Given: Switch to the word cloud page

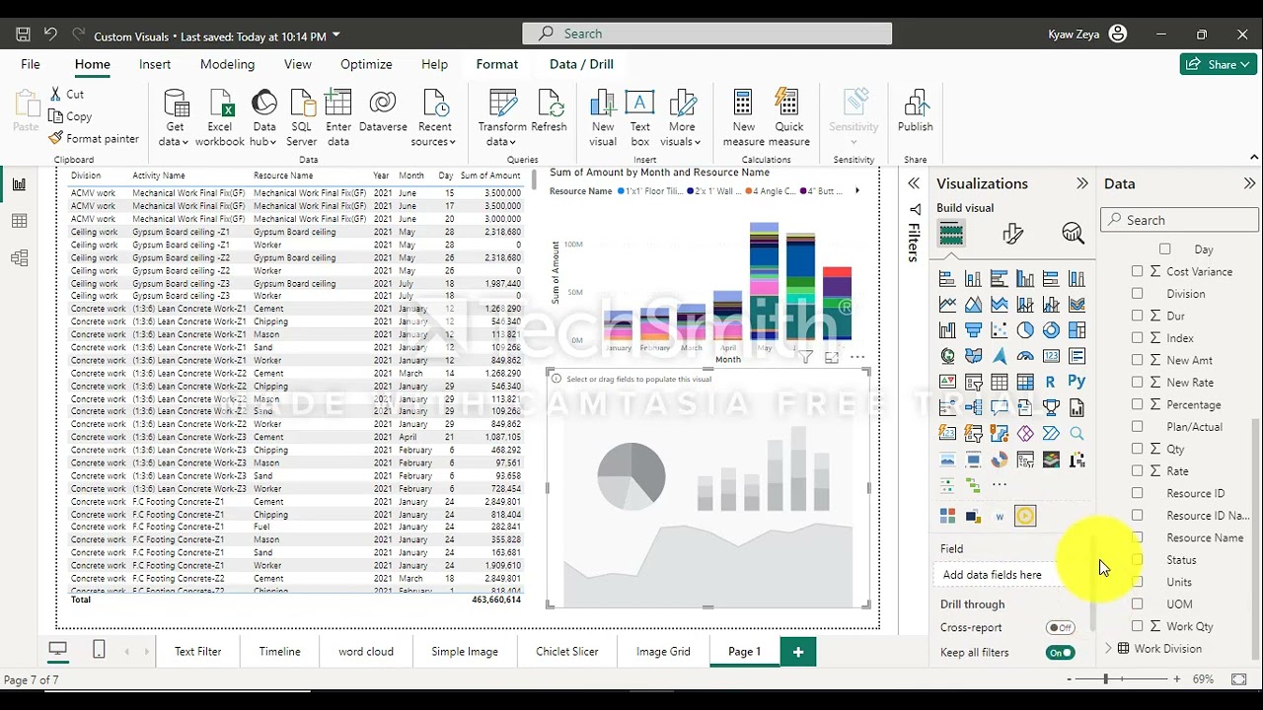Looking at the screenshot, I should tap(366, 652).
